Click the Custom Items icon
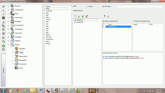The height and width of the screenshot is (93, 165). click(12, 18)
